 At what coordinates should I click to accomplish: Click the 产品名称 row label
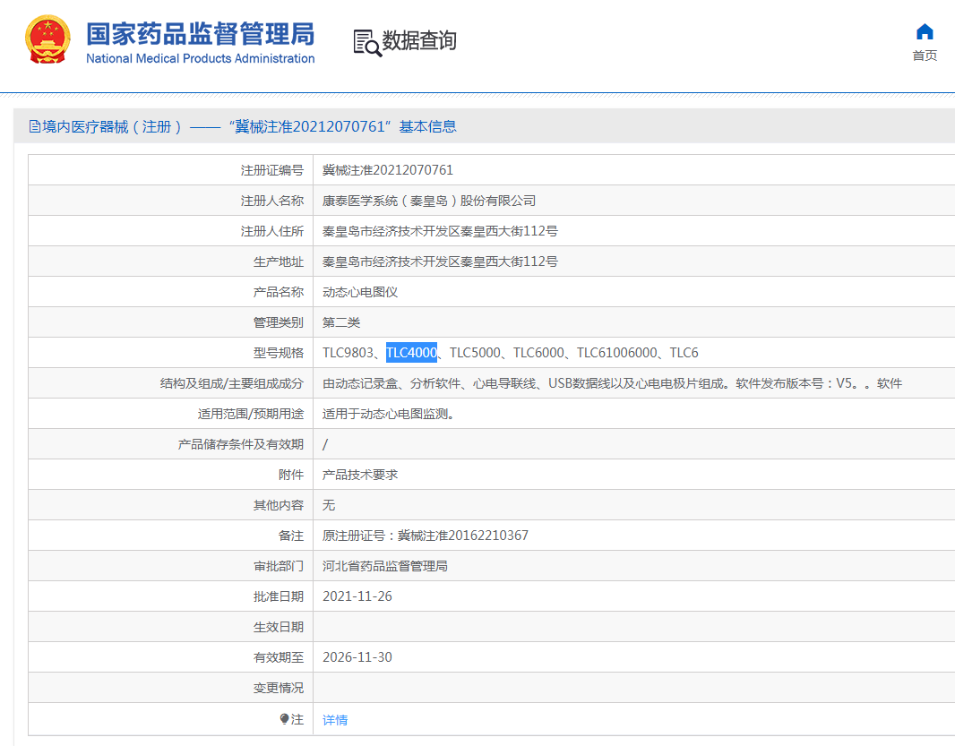pos(279,292)
